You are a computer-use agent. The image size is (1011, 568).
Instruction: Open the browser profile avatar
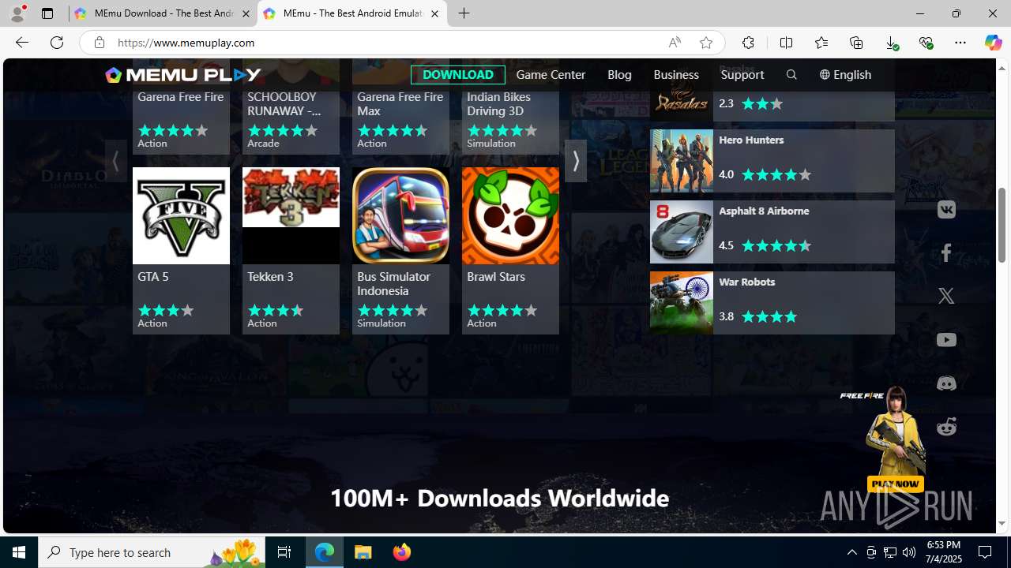17,13
